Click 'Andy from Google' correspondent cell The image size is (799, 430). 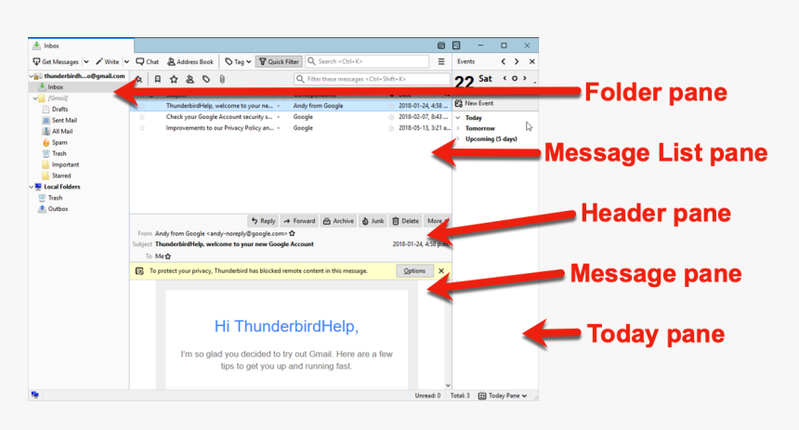coord(318,106)
